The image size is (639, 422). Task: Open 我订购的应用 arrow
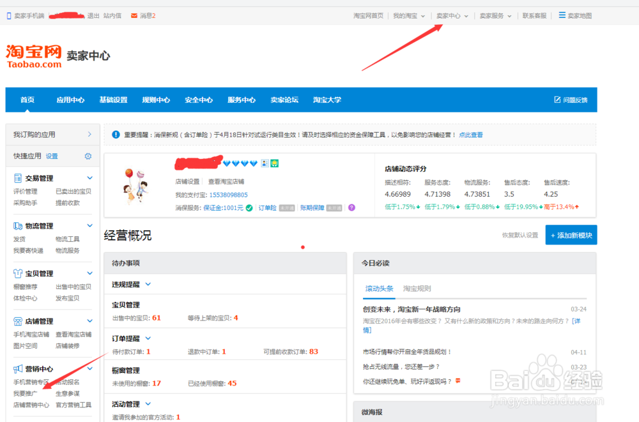[x=89, y=135]
